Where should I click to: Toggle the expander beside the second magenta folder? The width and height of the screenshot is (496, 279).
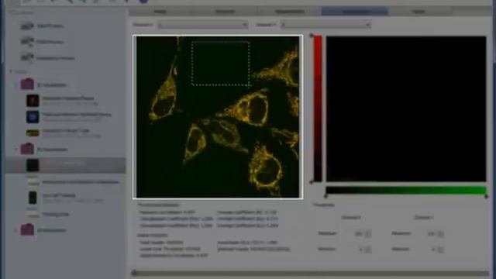pyautogui.click(x=15, y=149)
